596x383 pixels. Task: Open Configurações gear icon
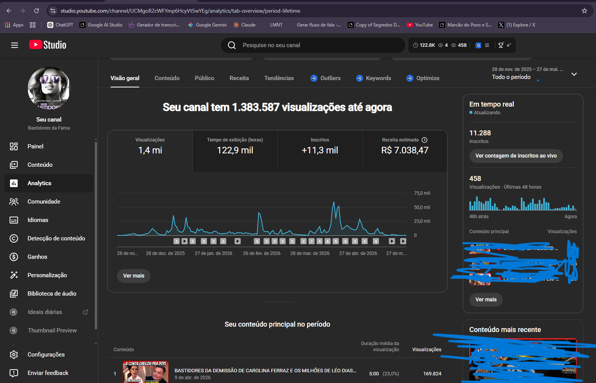coord(14,355)
